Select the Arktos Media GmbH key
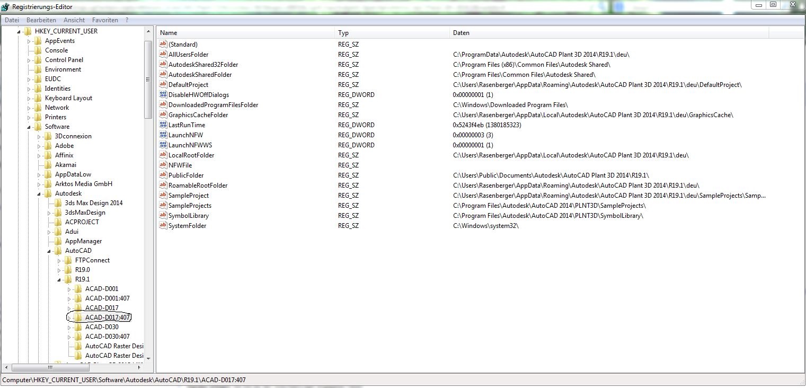Image resolution: width=806 pixels, height=388 pixels. coord(84,184)
